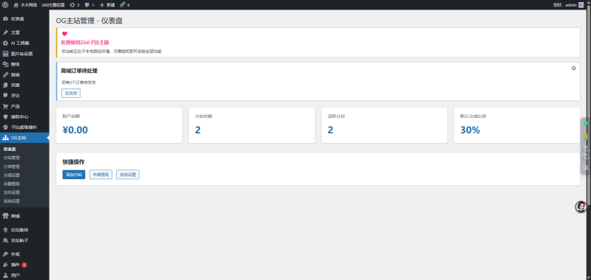Click the OG主站管理 - 仪表盘 page title
This screenshot has height=280, width=591.
click(x=89, y=21)
